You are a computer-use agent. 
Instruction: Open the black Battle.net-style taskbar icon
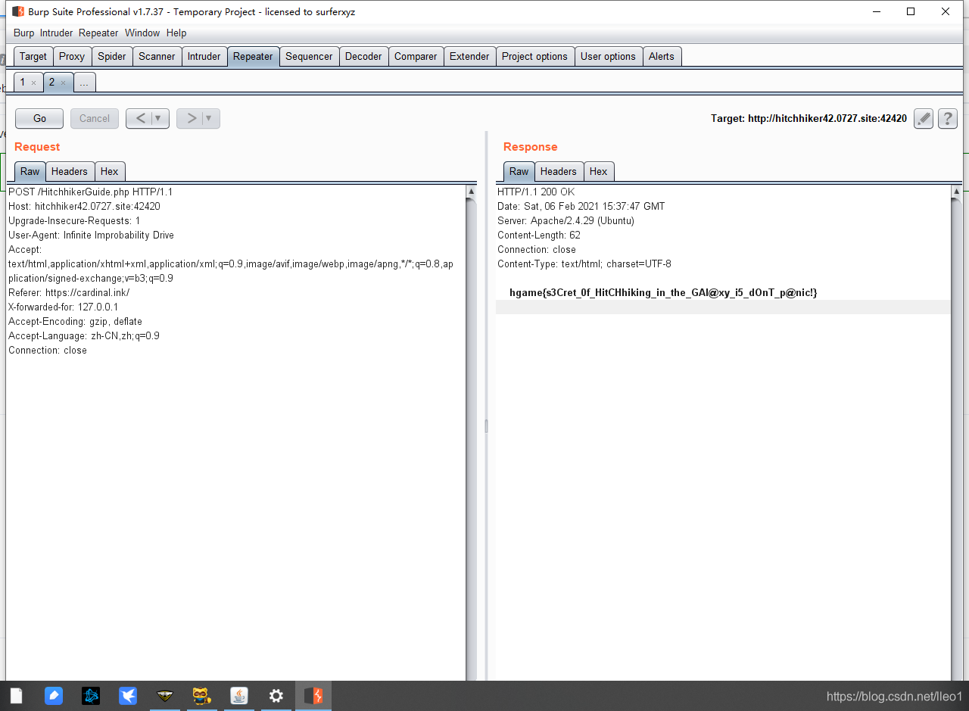91,695
